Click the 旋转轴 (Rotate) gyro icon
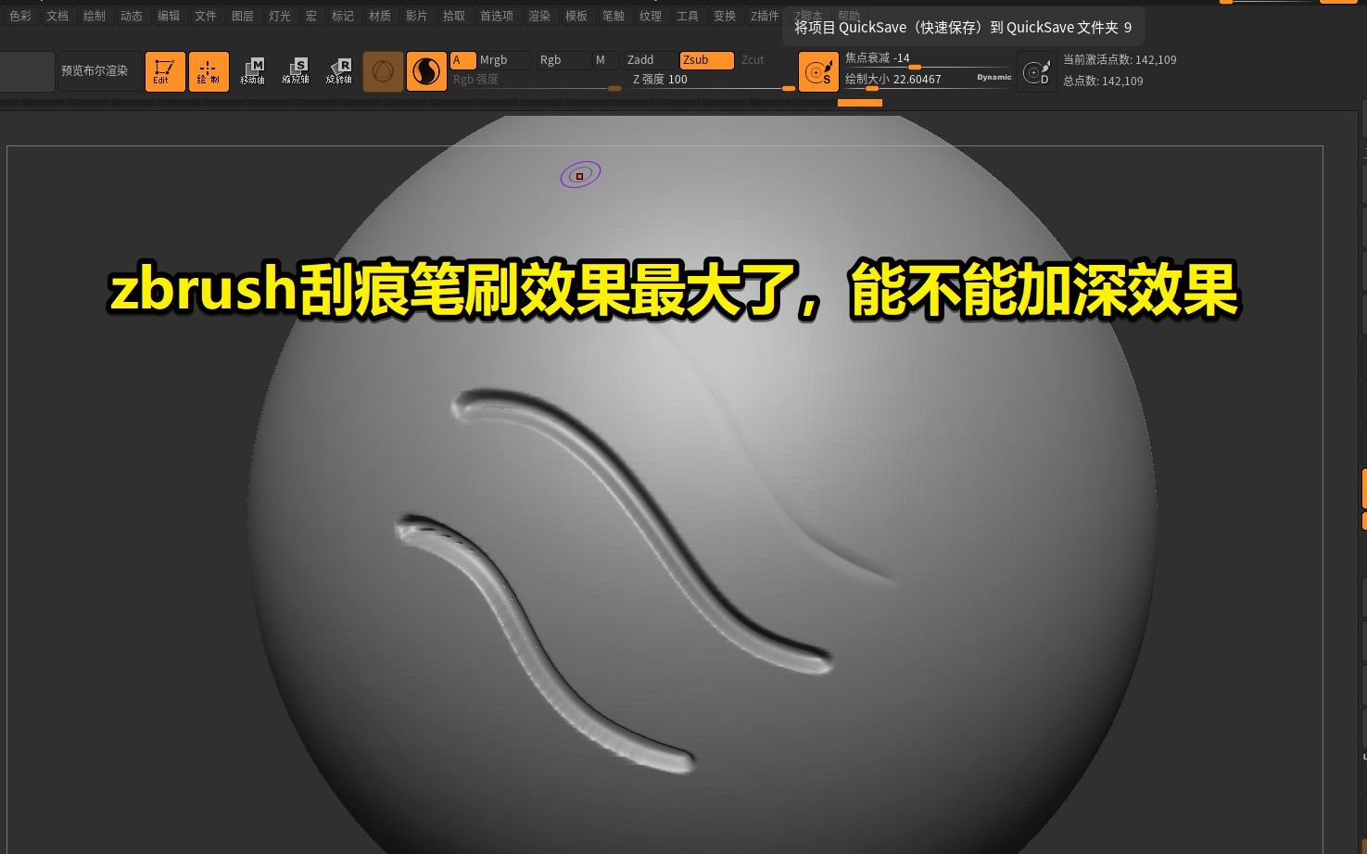Image resolution: width=1367 pixels, height=854 pixels. coord(339,71)
